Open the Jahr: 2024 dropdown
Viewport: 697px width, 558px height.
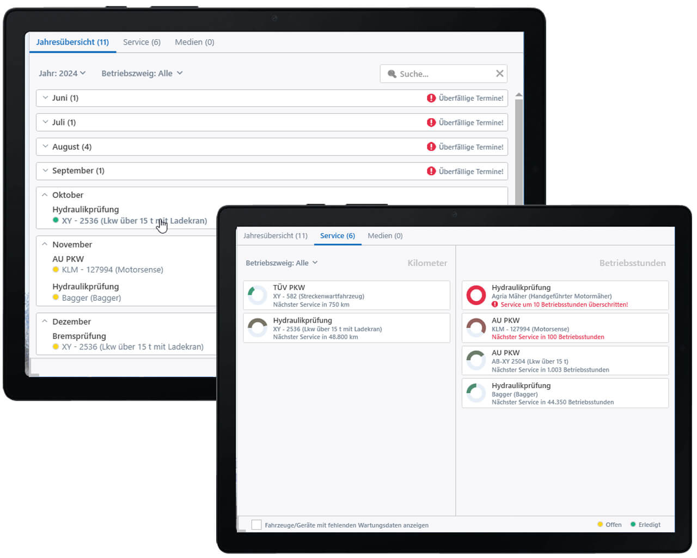pyautogui.click(x=62, y=73)
